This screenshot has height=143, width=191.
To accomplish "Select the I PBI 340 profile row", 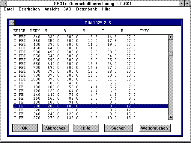I will 90,37.
